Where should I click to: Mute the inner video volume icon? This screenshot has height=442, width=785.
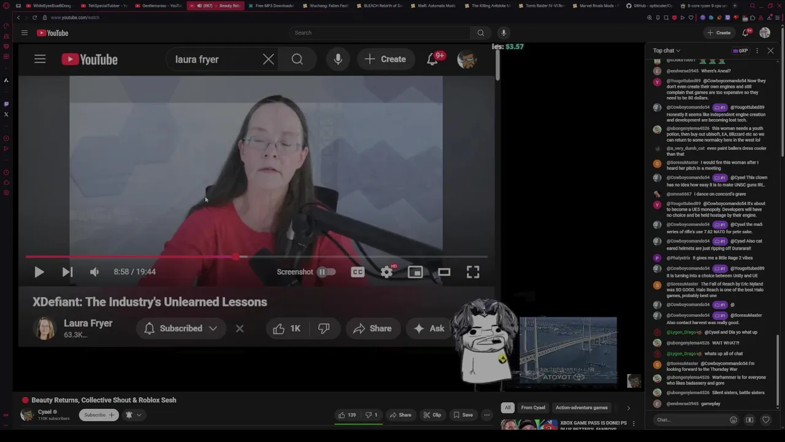tap(94, 272)
